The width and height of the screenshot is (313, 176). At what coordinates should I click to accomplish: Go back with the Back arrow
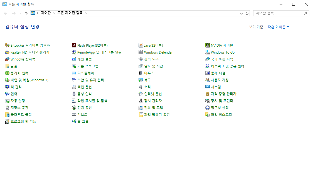(x=6, y=13)
